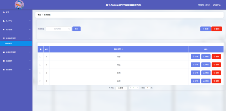Select the 新闻类型 submenu item
The width and height of the screenshot is (226, 111).
(16, 43)
